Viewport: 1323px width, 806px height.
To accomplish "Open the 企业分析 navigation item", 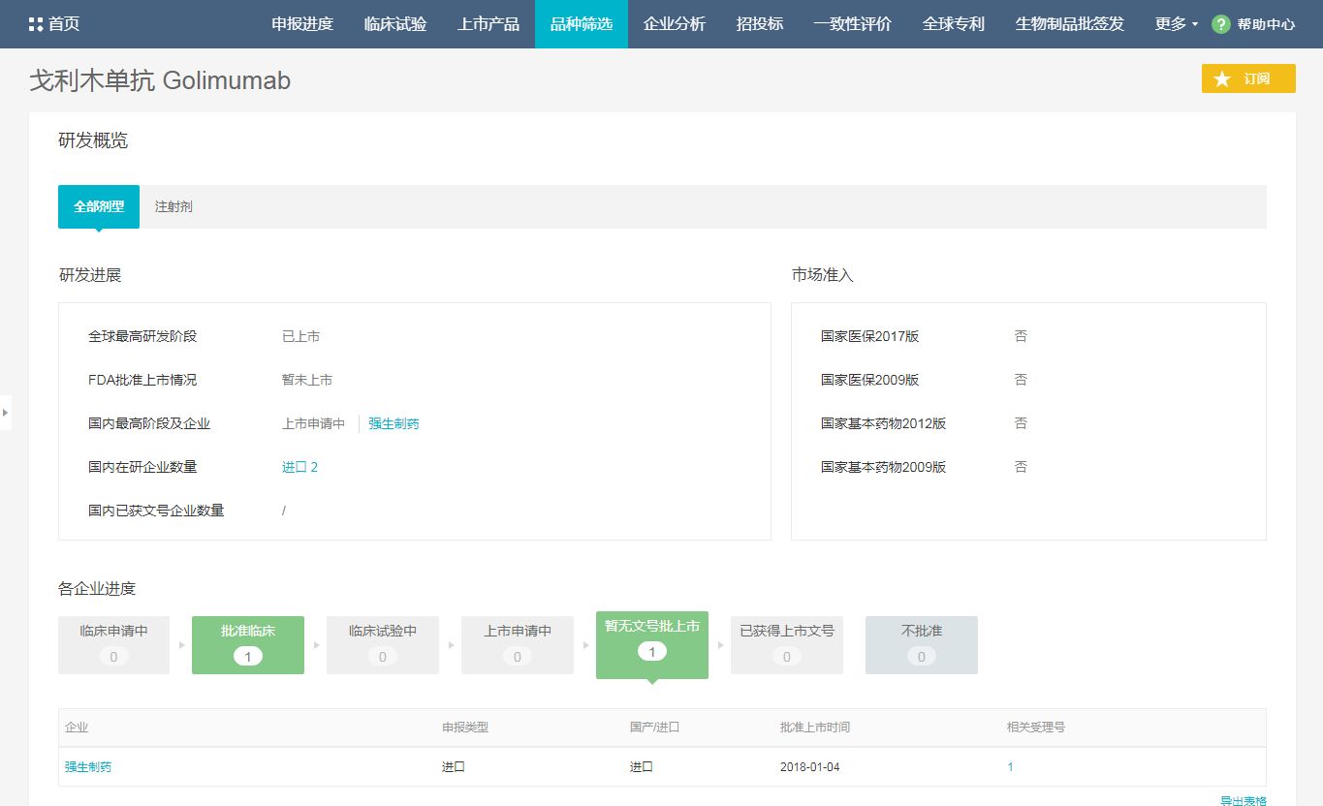I will pyautogui.click(x=675, y=24).
